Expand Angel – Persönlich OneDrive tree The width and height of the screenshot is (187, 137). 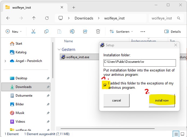coord(5,61)
